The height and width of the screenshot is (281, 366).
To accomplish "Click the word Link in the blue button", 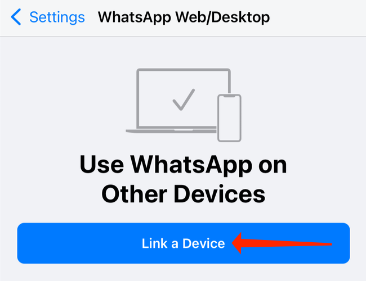I will click(154, 243).
